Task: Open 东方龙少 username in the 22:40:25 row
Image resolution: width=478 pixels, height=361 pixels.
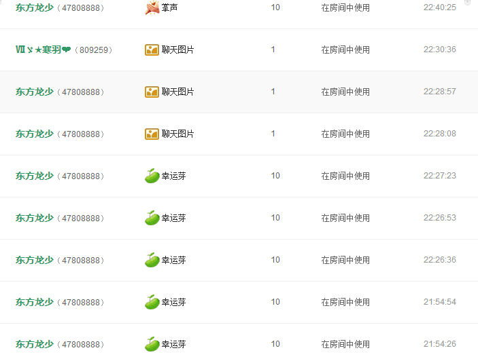Action: coord(34,7)
